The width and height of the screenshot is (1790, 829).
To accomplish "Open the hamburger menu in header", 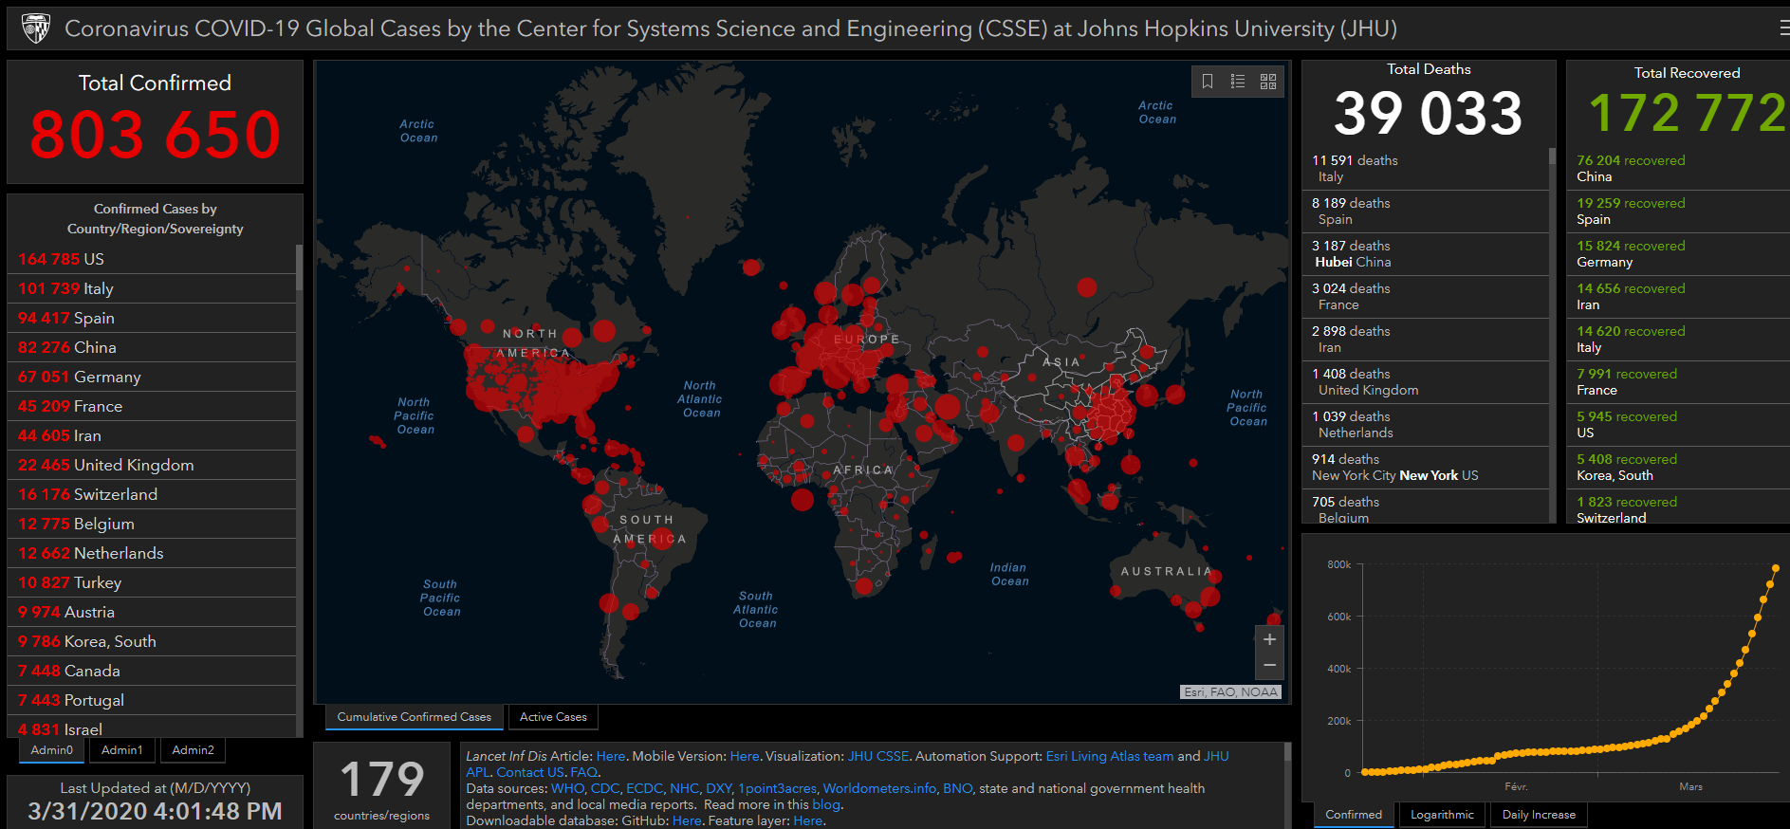I will click(x=1783, y=28).
